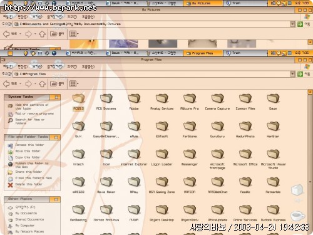
Task: Select the Camera Capture folder icon
Action: click(217, 98)
